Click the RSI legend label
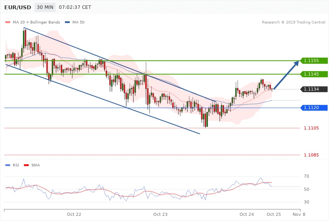Viewport: 329px width, 222px height. pyautogui.click(x=16, y=165)
